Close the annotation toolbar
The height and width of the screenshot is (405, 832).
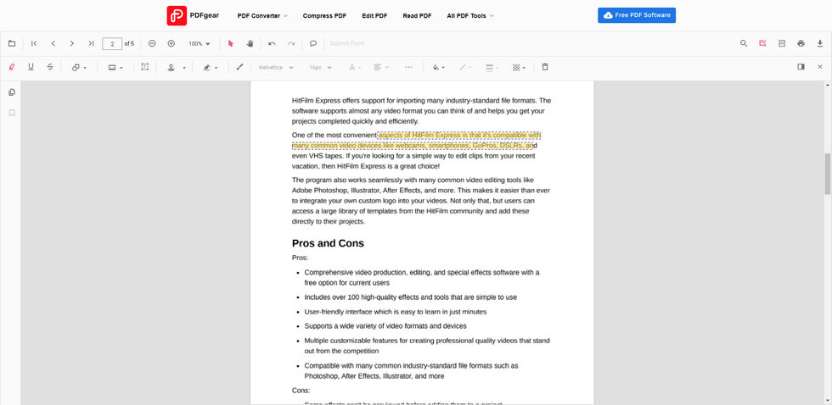pyautogui.click(x=820, y=67)
